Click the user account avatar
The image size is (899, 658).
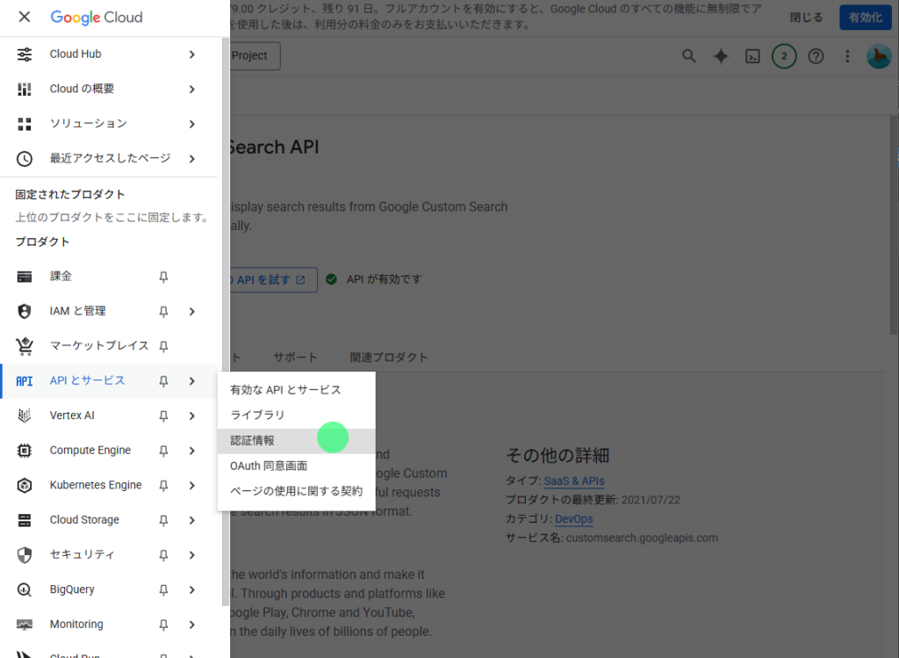click(x=878, y=56)
